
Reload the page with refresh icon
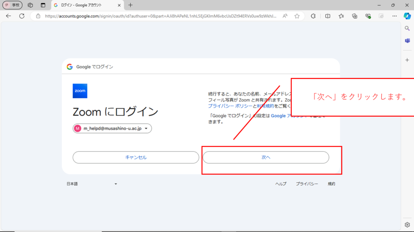coord(22,16)
